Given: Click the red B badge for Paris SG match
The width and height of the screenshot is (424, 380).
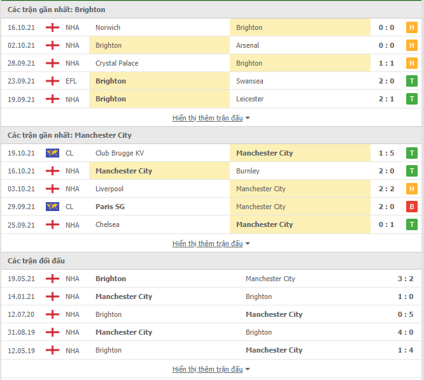Looking at the screenshot, I should click(x=411, y=207).
